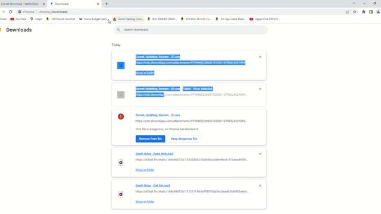381x214 pixels.
Task: Click the Failed - Virus detected label
Action: pyautogui.click(x=198, y=89)
